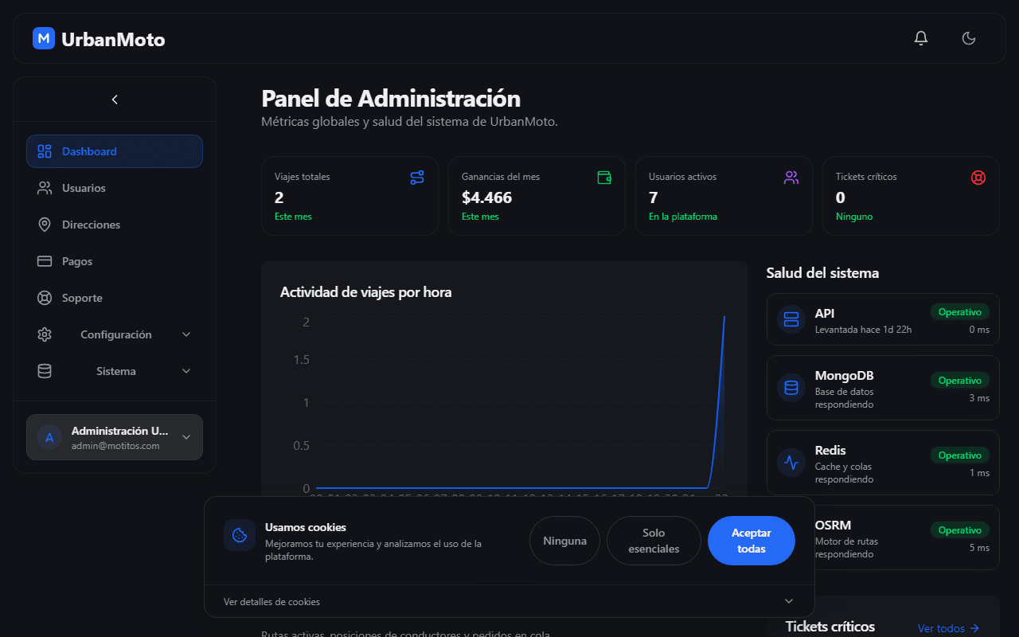Click the avatar letter A

[49, 437]
